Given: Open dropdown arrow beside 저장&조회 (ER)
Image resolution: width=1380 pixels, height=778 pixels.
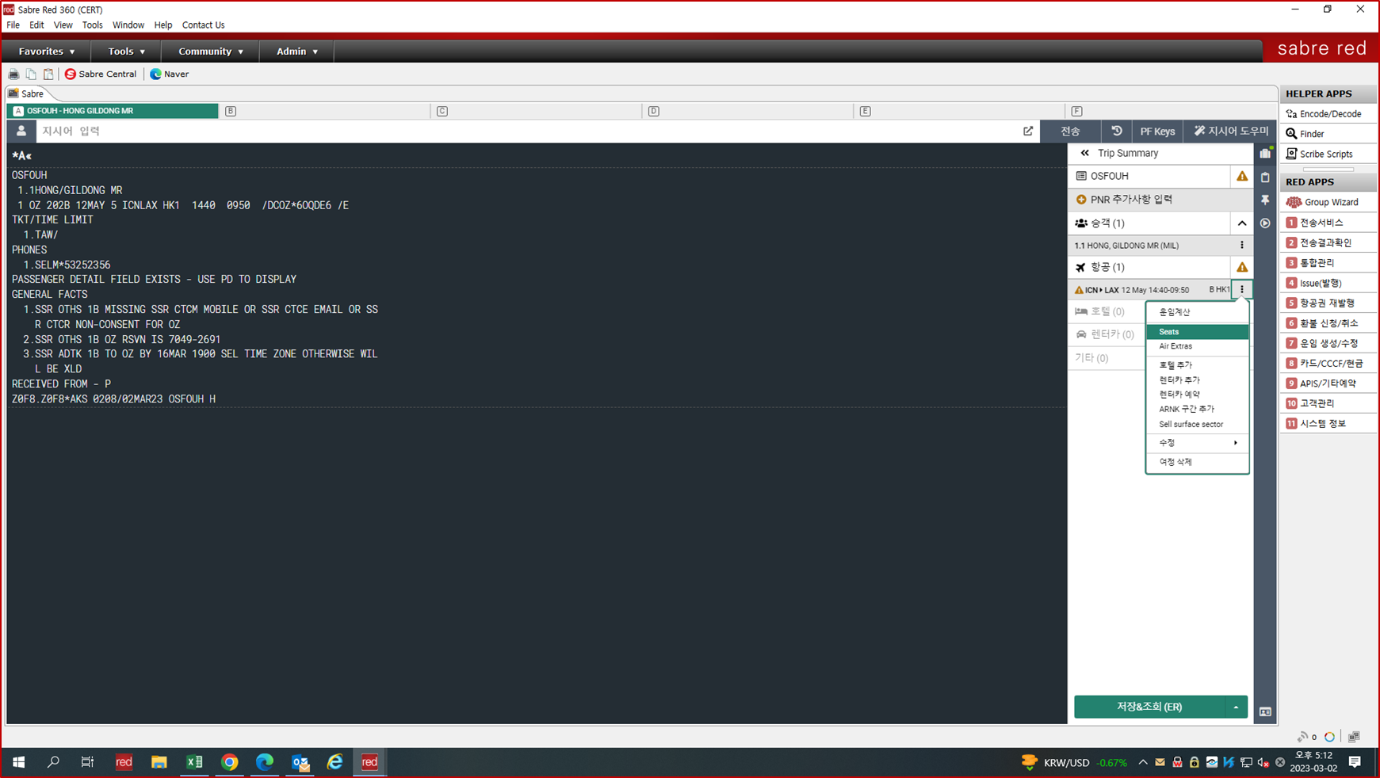Looking at the screenshot, I should (1236, 707).
